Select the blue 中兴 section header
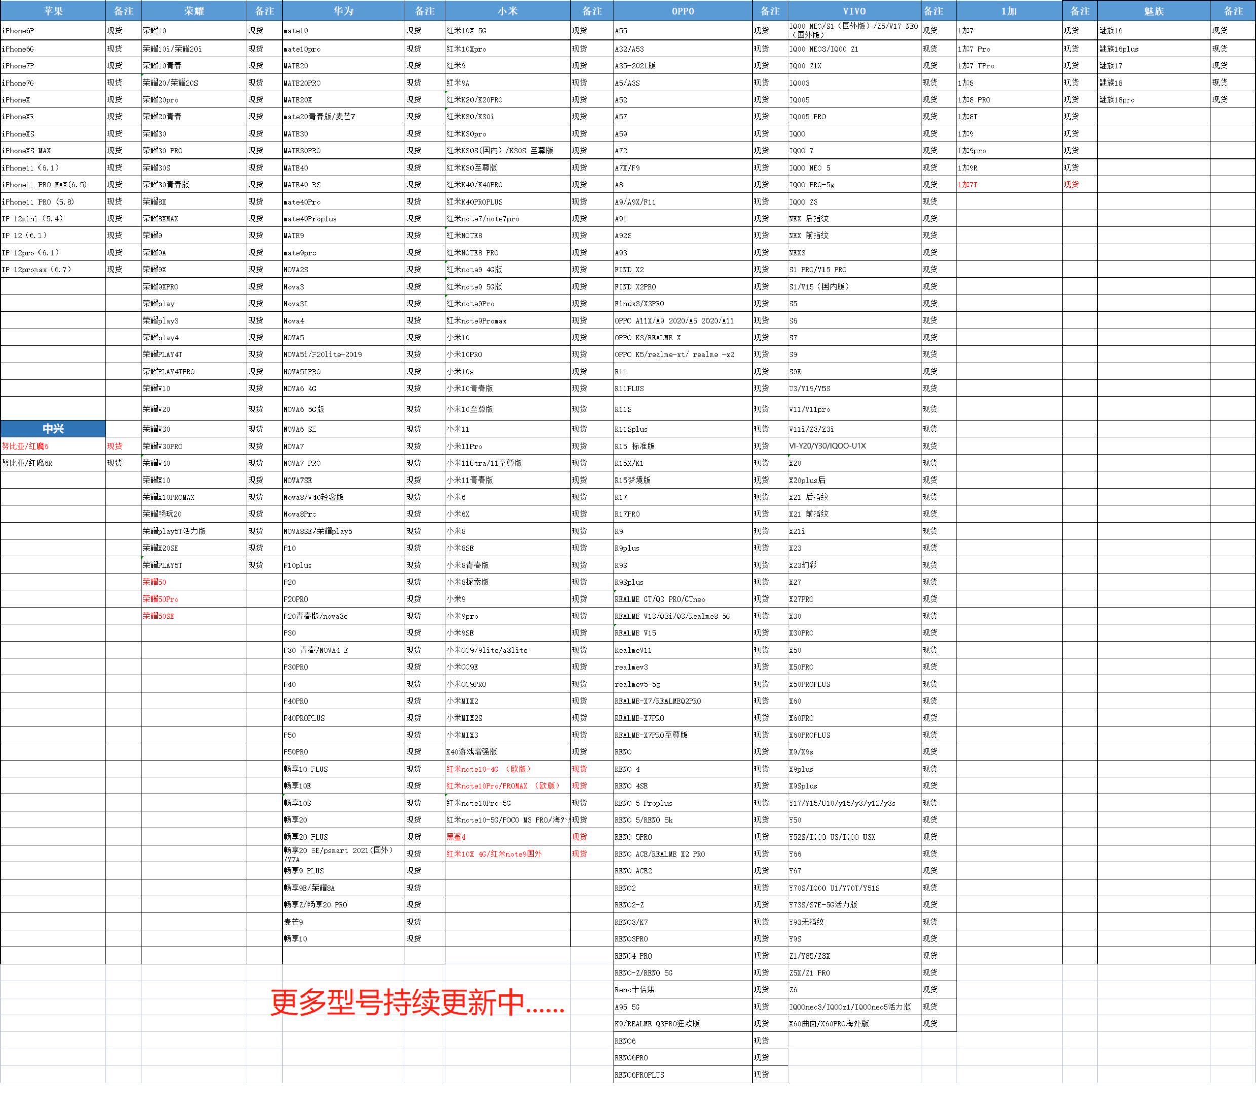Screen dimensions: 1256x1116 pyautogui.click(x=53, y=429)
